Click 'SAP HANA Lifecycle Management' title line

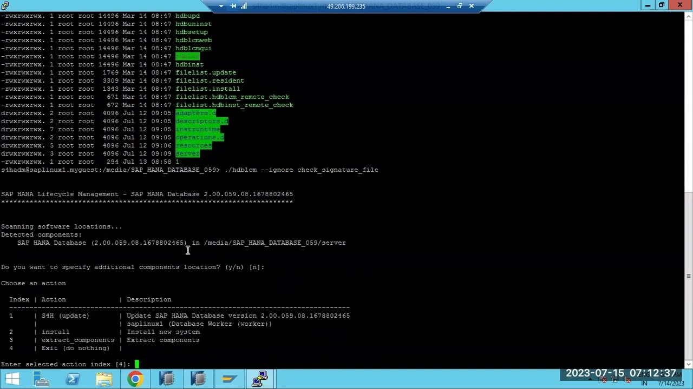point(147,194)
